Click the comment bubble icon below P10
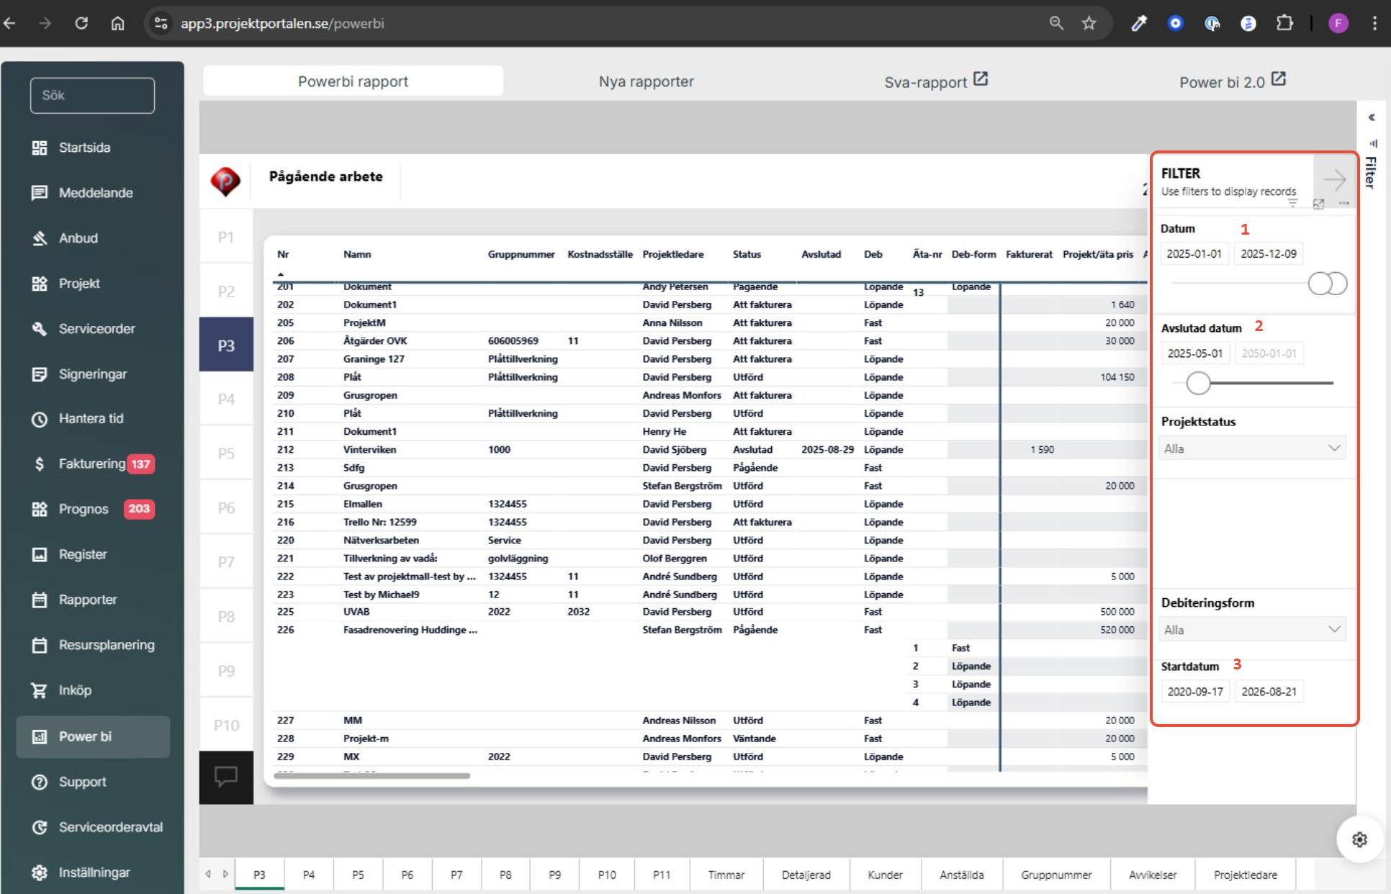Image resolution: width=1391 pixels, height=894 pixels. (226, 777)
